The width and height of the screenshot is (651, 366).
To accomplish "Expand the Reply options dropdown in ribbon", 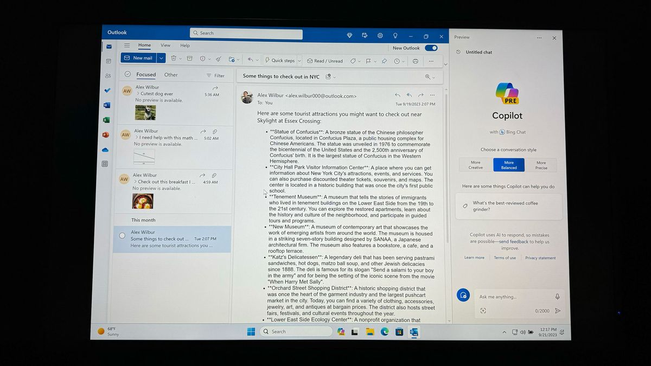I will pos(257,60).
